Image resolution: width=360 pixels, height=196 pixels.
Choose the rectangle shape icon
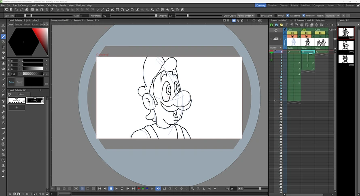pyautogui.click(x=117, y=10)
